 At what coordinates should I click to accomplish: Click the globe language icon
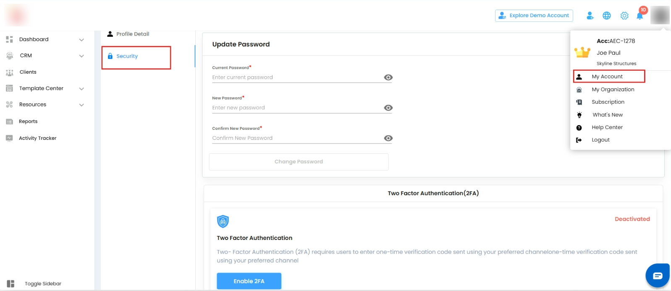tap(607, 15)
